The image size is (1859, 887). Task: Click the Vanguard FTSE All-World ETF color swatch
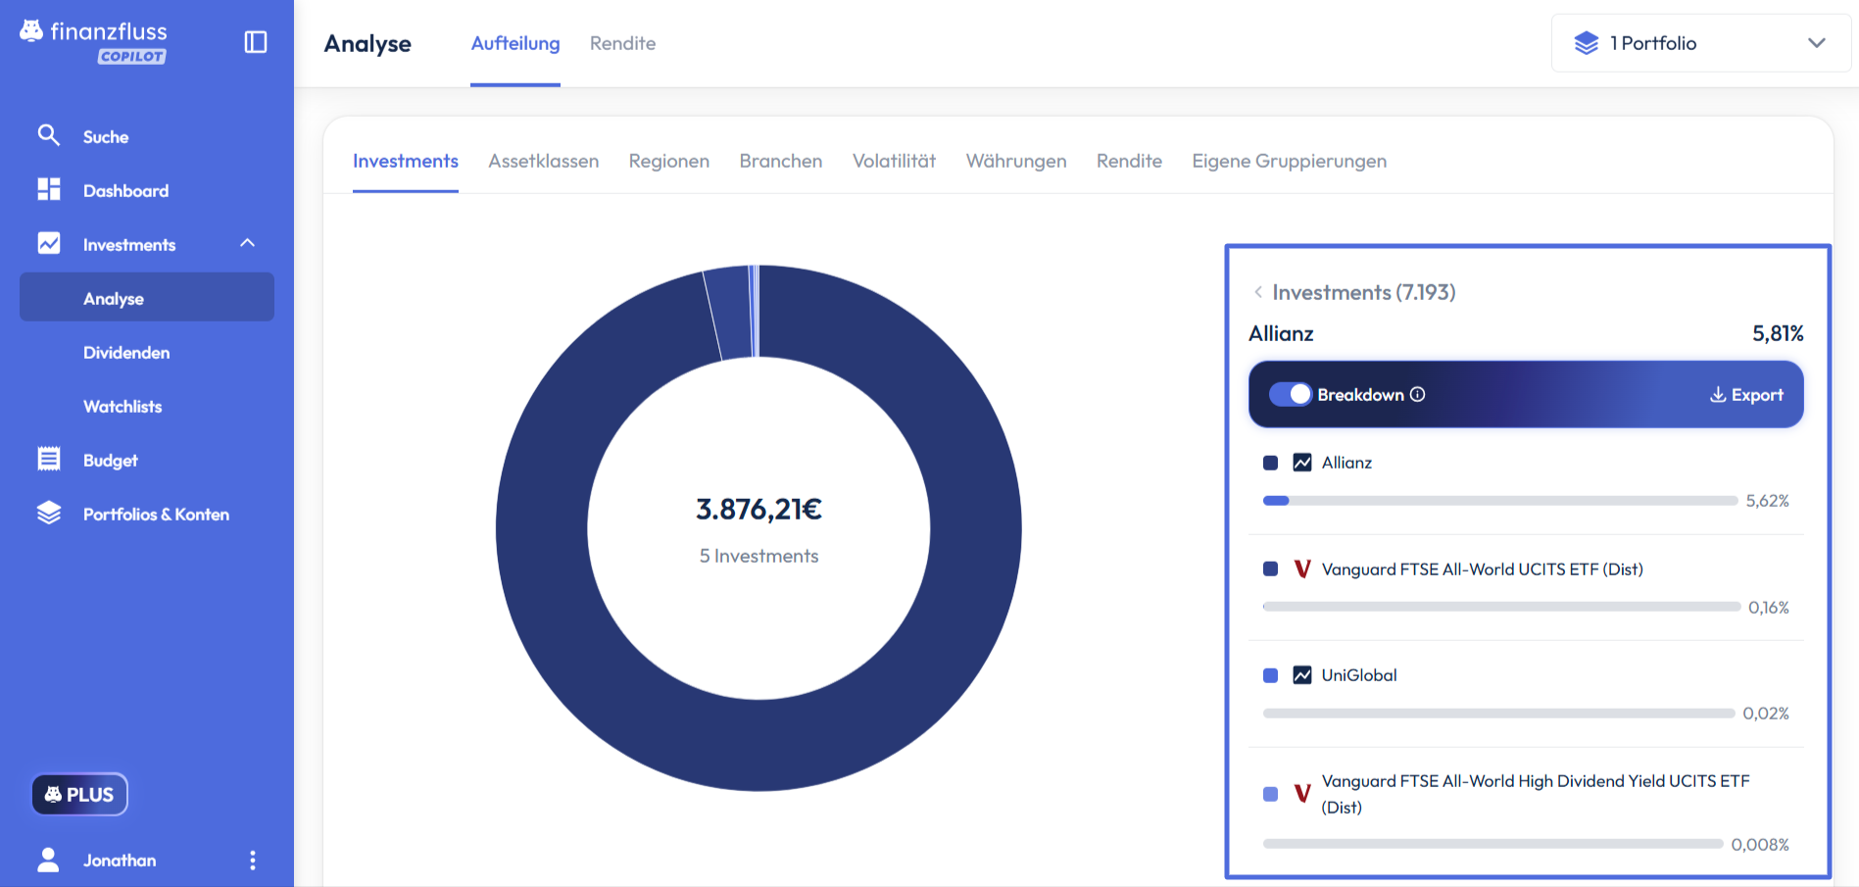click(x=1271, y=568)
